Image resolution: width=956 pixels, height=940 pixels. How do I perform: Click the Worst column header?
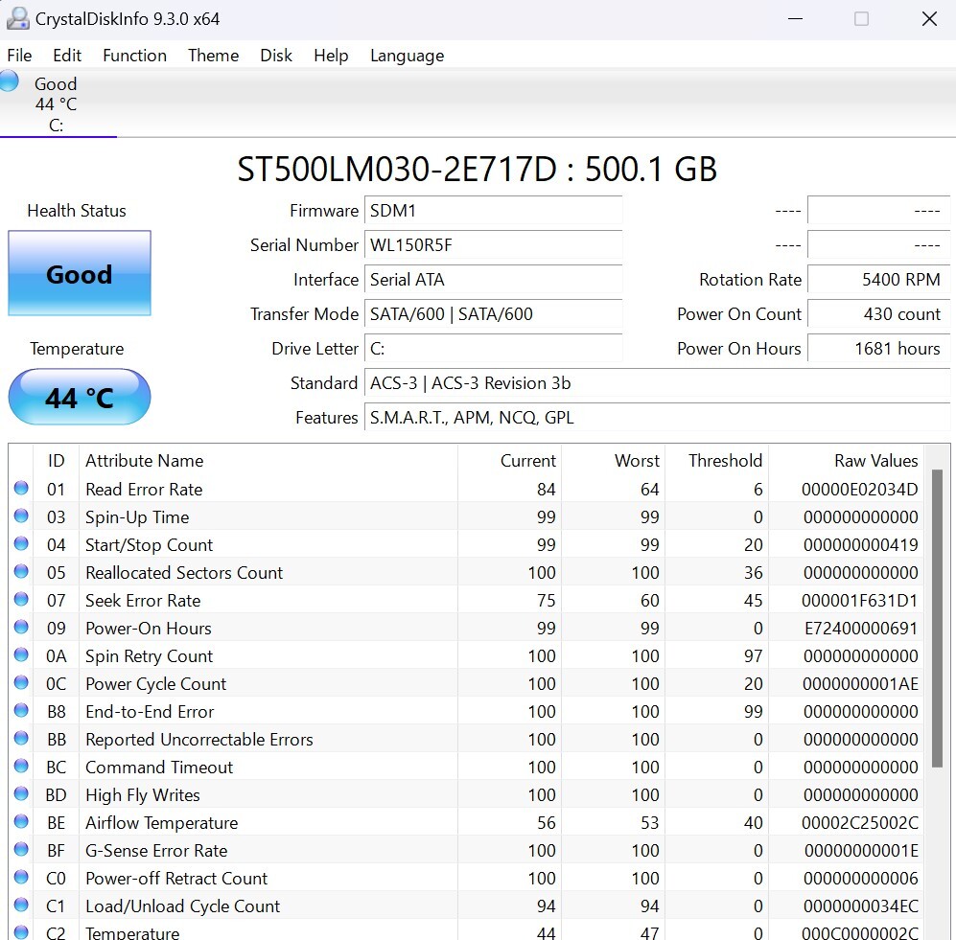[614, 461]
